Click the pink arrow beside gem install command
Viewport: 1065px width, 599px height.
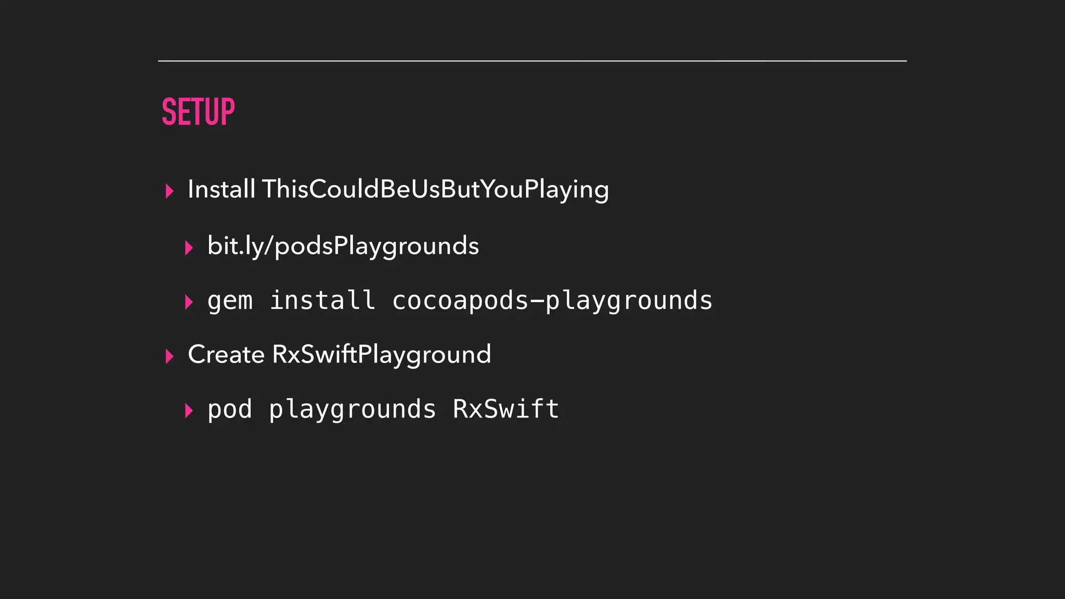pyautogui.click(x=189, y=302)
